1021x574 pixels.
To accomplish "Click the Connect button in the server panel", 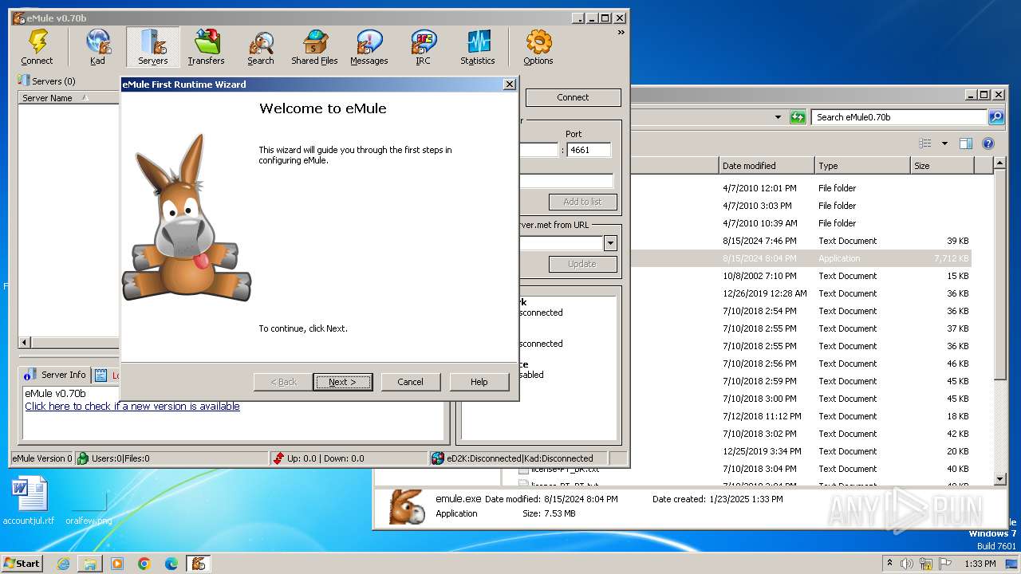I will coord(573,97).
